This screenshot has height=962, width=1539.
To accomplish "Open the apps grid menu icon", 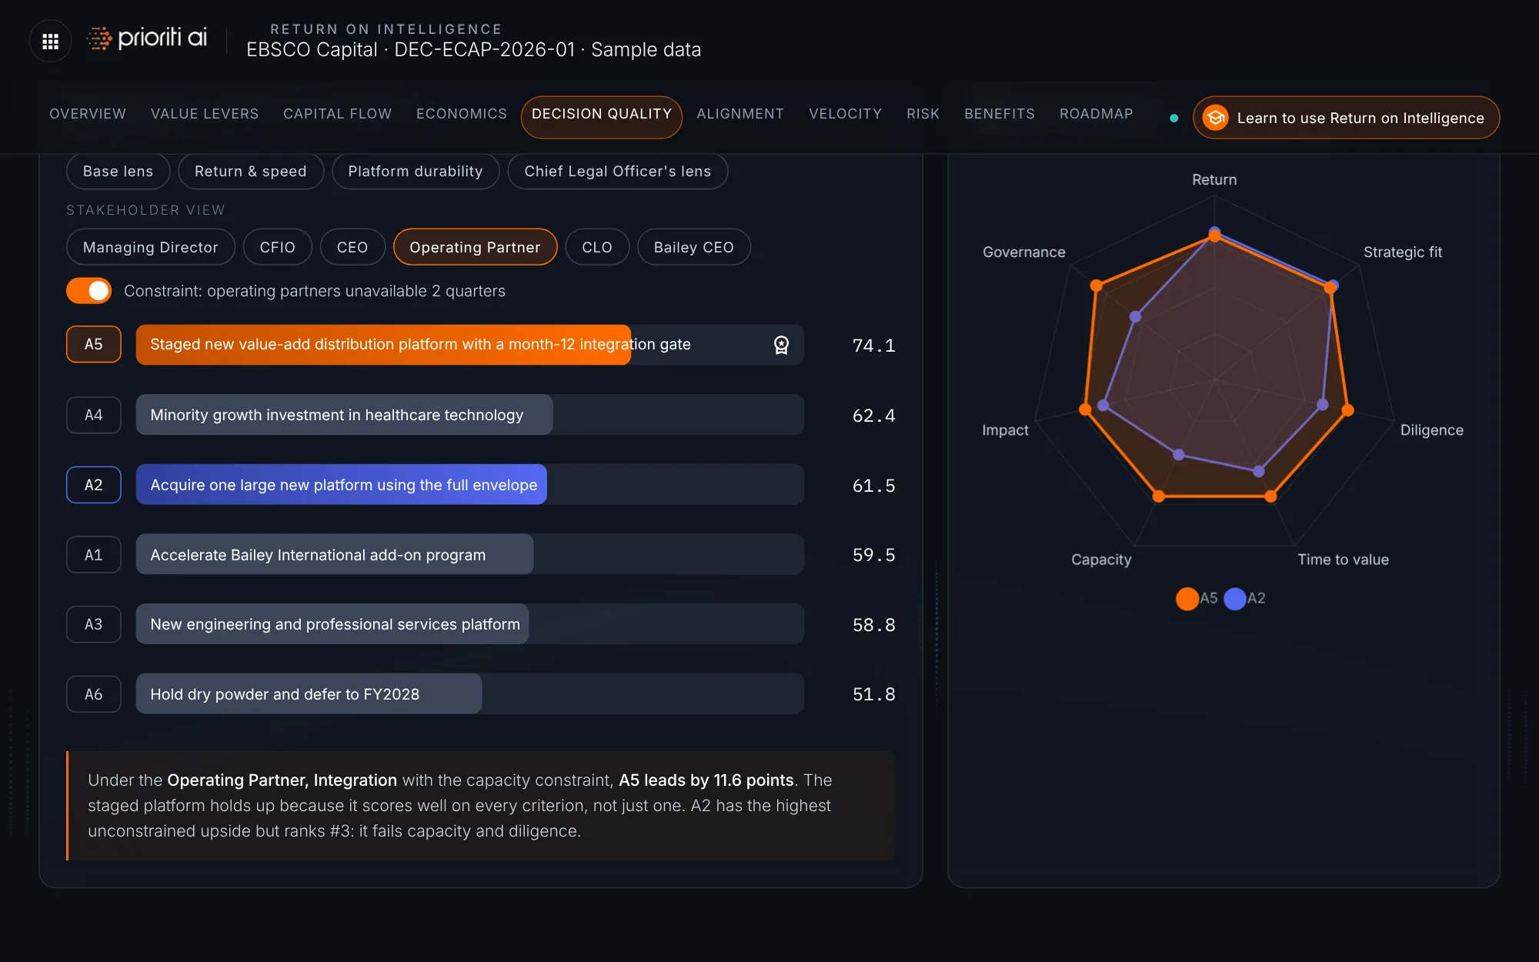I will 50,41.
